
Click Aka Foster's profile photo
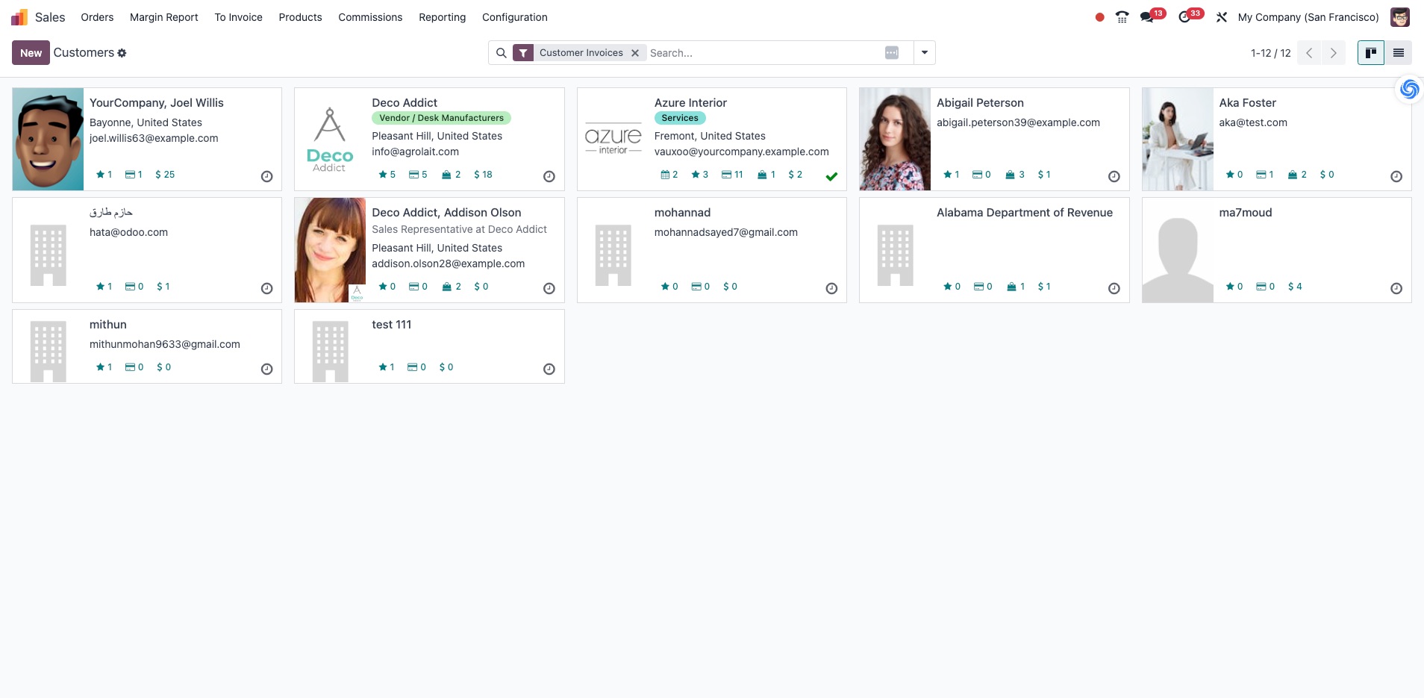(x=1178, y=139)
